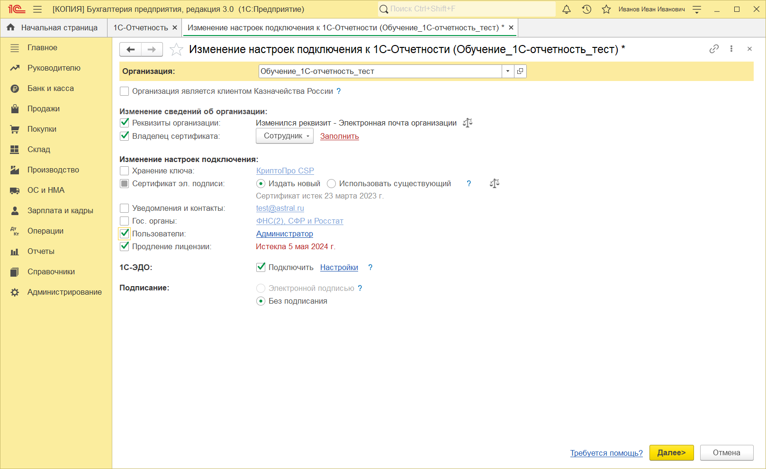Close the form with X icon
Image resolution: width=766 pixels, height=469 pixels.
[749, 49]
